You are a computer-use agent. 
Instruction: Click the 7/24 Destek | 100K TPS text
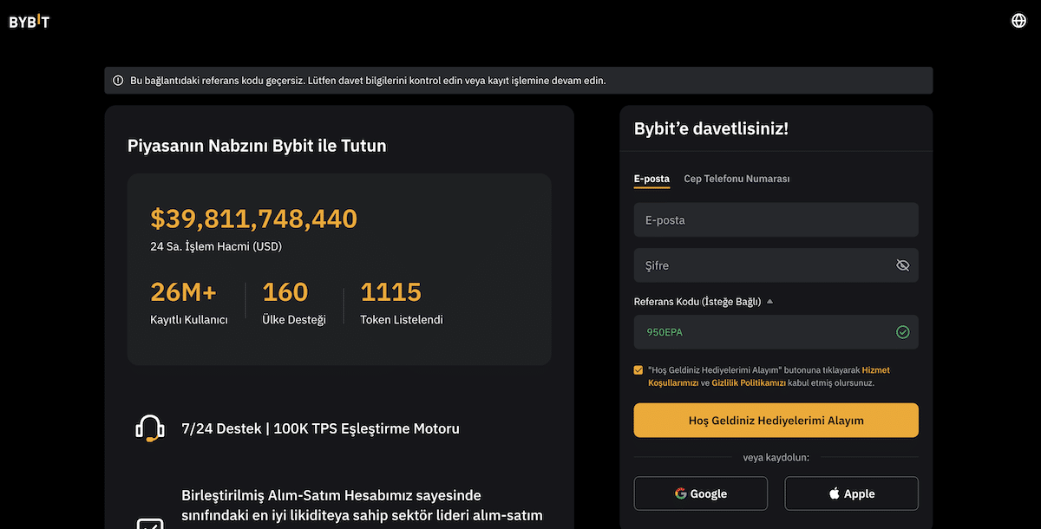coord(320,428)
